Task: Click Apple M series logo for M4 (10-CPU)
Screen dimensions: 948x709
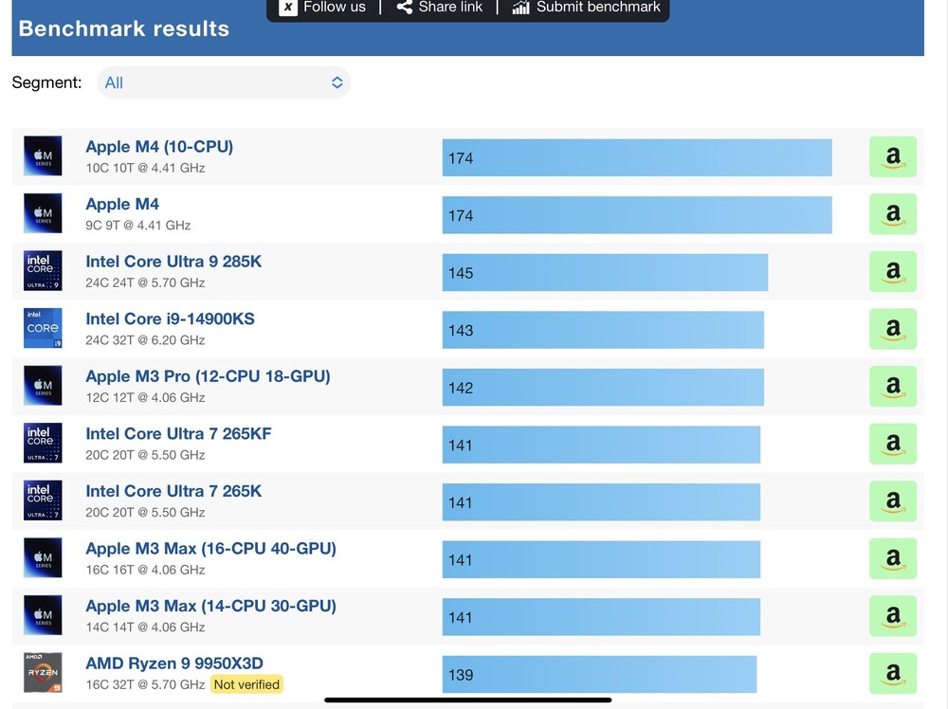Action: pyautogui.click(x=43, y=156)
